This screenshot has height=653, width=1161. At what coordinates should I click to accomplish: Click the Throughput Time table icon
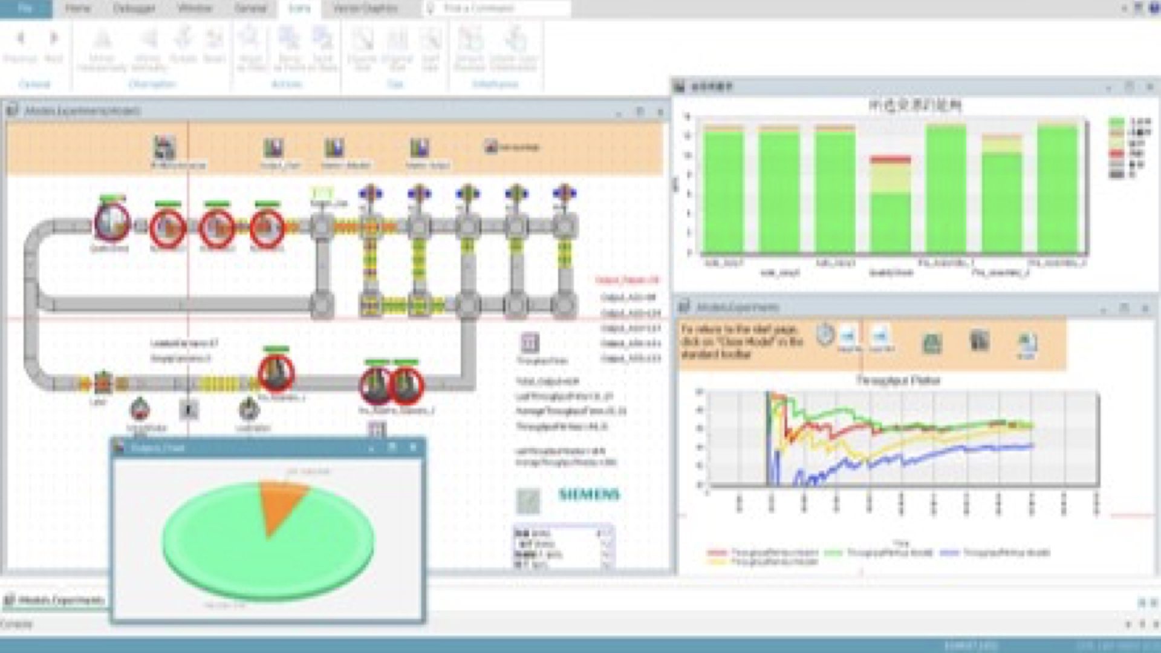(x=530, y=343)
